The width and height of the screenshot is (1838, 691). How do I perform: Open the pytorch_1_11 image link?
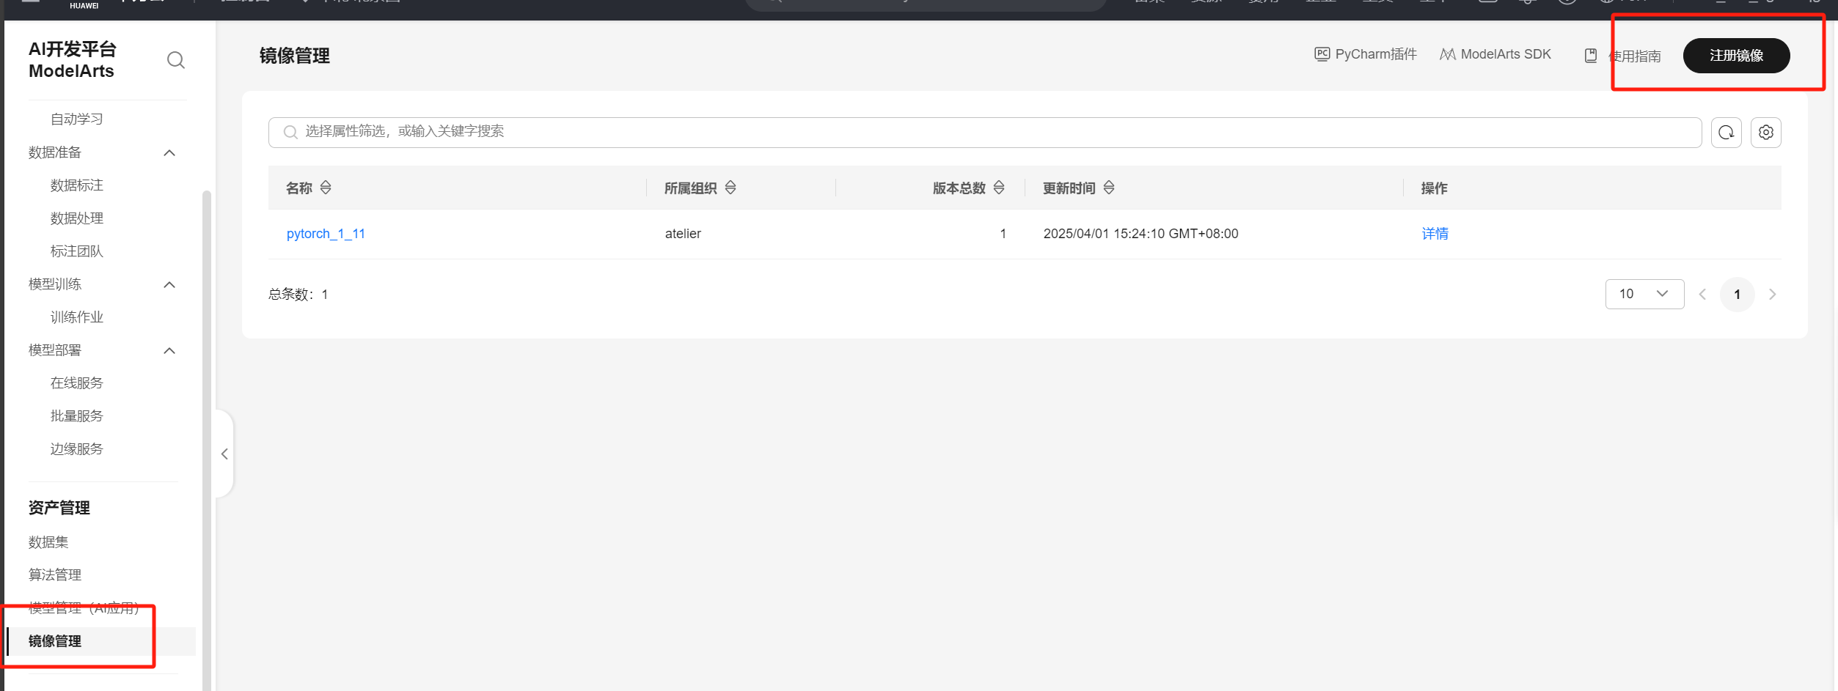click(x=326, y=234)
